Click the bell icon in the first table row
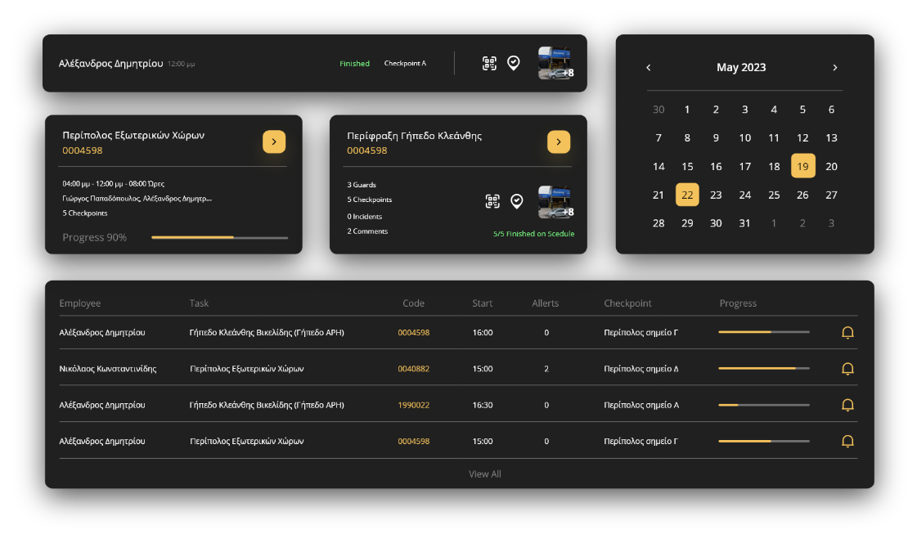The image size is (917, 539). [847, 333]
